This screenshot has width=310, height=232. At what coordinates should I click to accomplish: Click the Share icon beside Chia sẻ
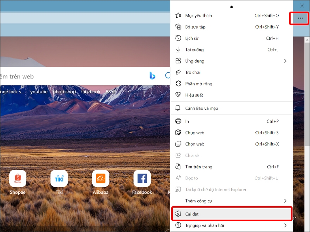coord(178,155)
